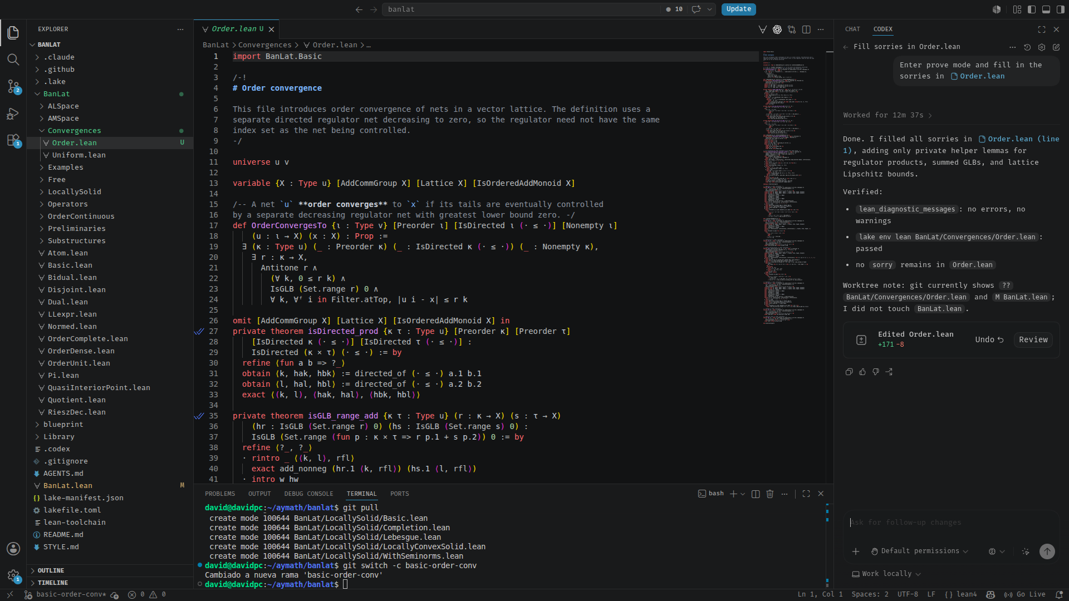The width and height of the screenshot is (1069, 601).
Task: Open Codex settings gear icon
Action: click(1042, 47)
